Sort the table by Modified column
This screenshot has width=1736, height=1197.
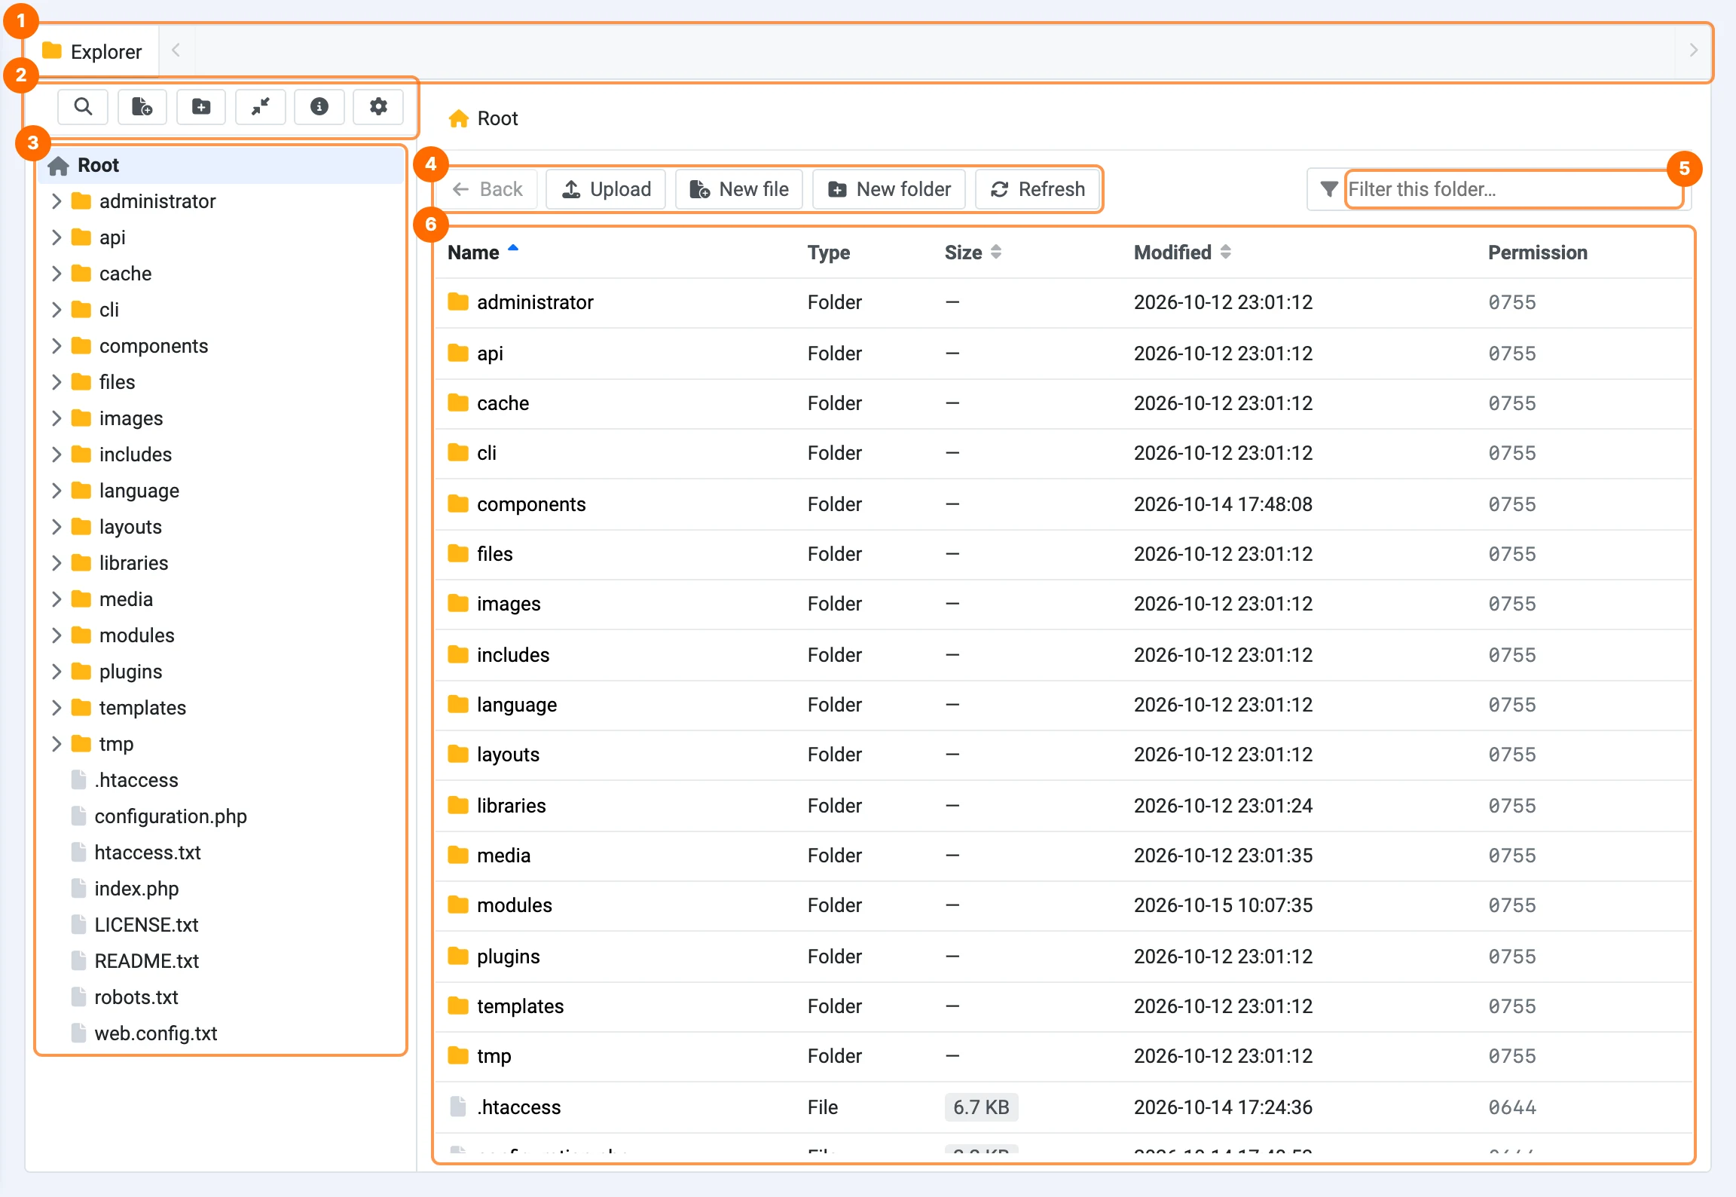[1182, 253]
